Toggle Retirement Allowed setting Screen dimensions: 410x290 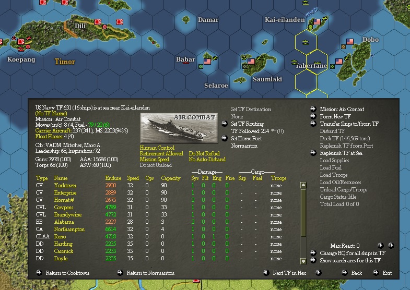pos(161,153)
